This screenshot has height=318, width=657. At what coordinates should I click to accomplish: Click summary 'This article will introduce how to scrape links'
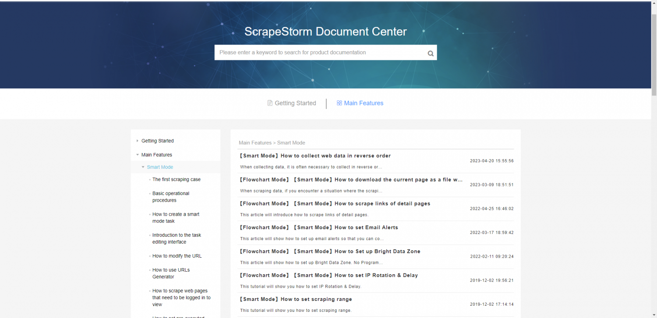(x=304, y=215)
